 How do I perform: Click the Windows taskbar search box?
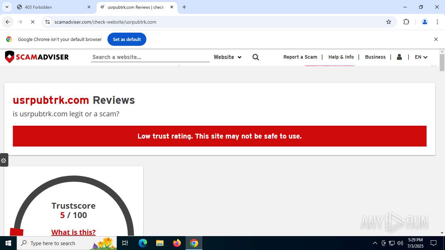click(67, 243)
